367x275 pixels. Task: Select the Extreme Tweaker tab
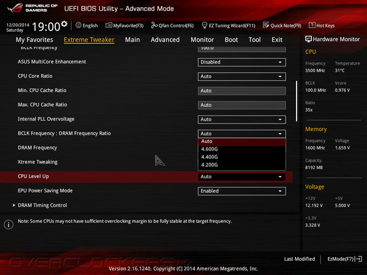[89, 40]
